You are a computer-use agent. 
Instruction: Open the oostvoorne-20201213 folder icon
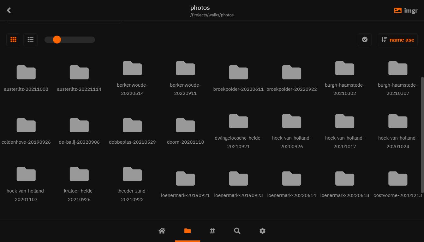coord(398,178)
